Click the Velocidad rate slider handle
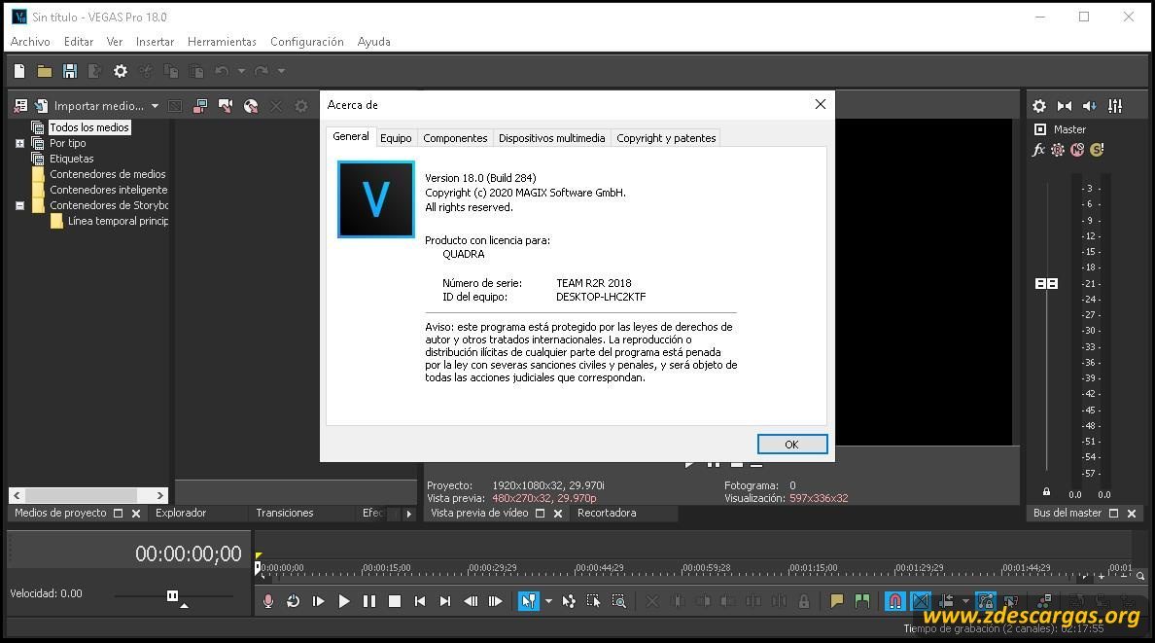The height and width of the screenshot is (643, 1155). [172, 595]
